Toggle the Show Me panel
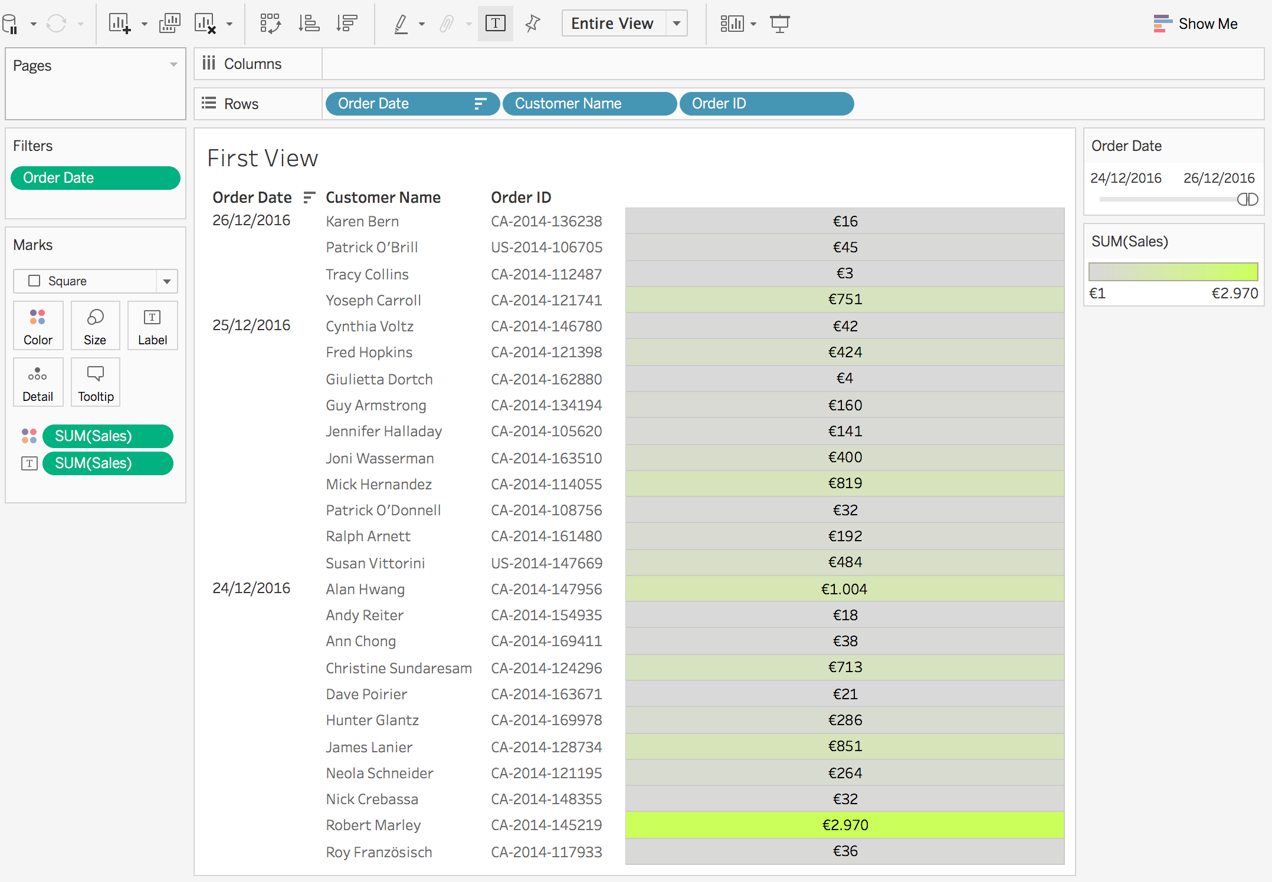This screenshot has height=882, width=1272. coord(1195,24)
